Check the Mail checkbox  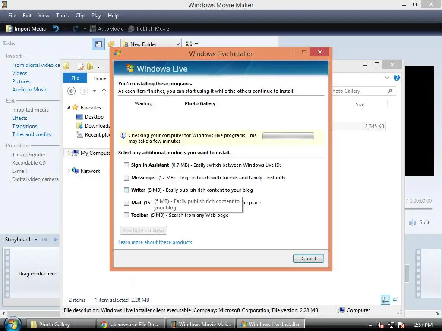pos(126,203)
